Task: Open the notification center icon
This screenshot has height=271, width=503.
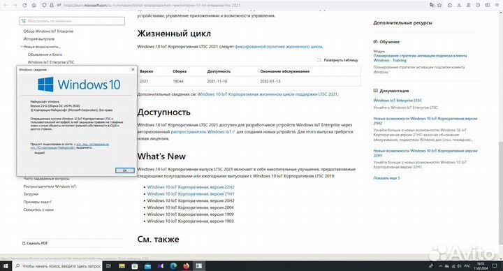Action: click(495, 266)
